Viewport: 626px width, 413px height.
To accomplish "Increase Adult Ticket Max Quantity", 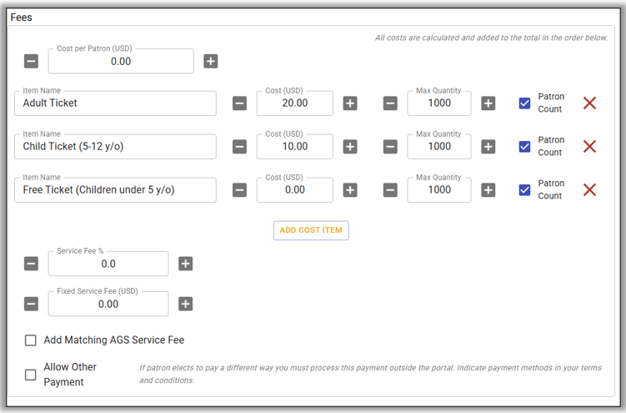I will tap(488, 103).
